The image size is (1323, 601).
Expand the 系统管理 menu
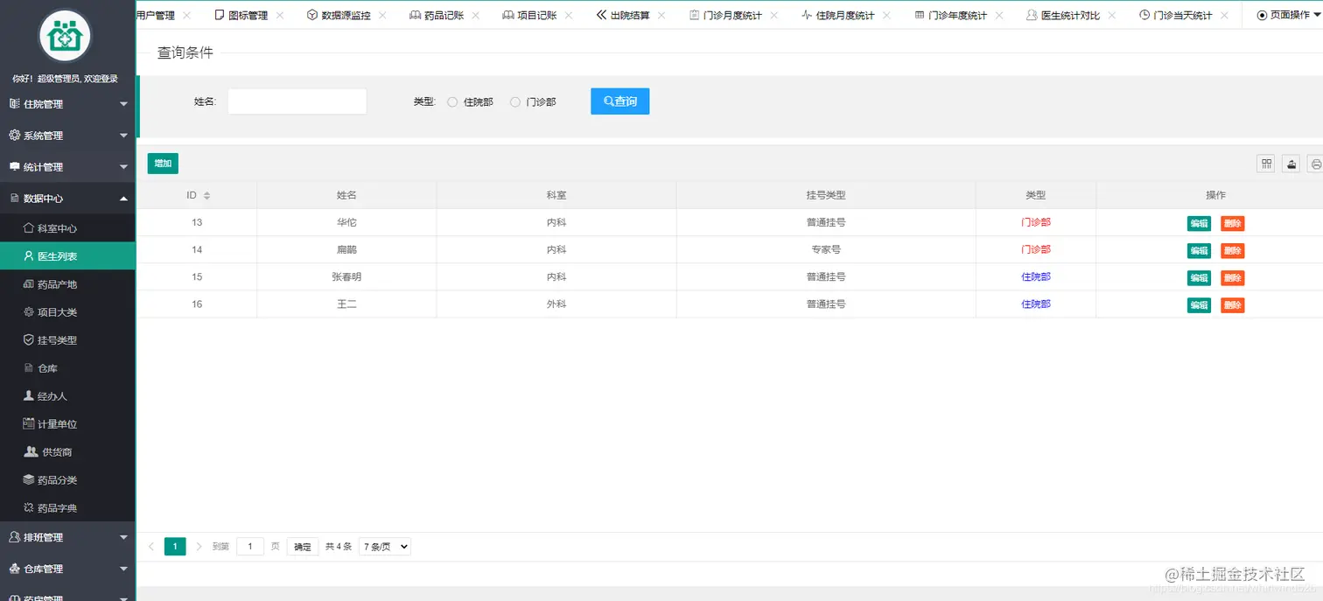67,136
